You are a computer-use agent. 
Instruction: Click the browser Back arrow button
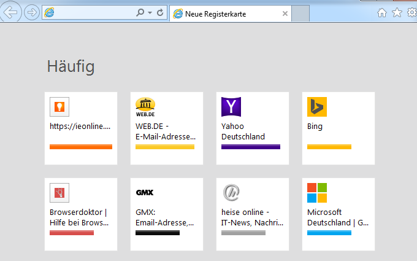tap(10, 12)
